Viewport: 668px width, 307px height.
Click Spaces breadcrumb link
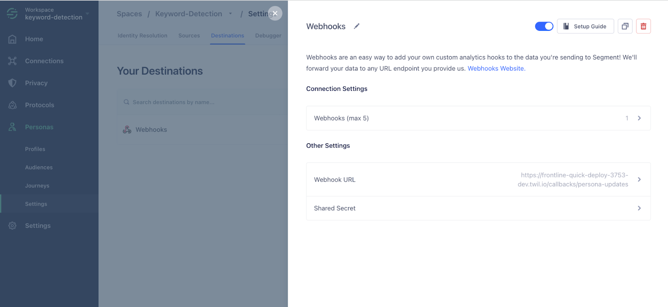pyautogui.click(x=129, y=14)
